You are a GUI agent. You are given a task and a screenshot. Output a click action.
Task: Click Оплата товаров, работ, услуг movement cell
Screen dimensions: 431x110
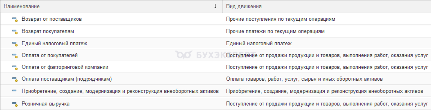pyautogui.click(x=304, y=79)
